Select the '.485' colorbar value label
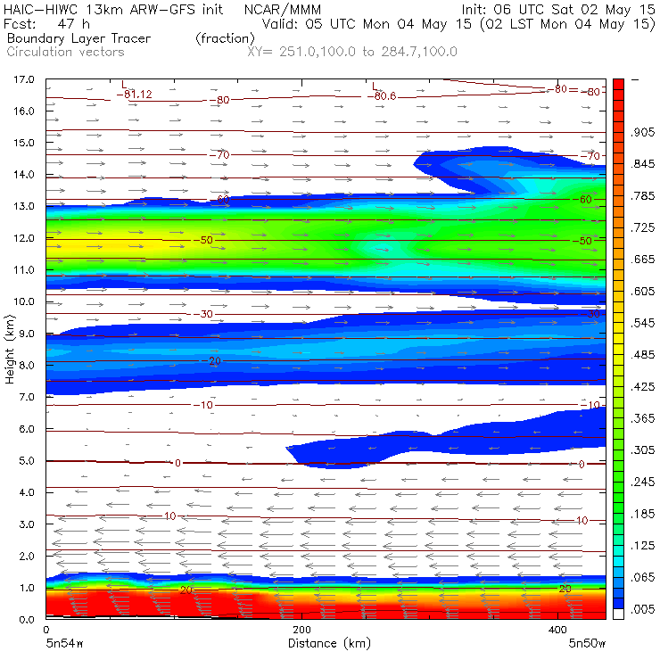Image resolution: width=660 pixels, height=660 pixels. click(643, 355)
